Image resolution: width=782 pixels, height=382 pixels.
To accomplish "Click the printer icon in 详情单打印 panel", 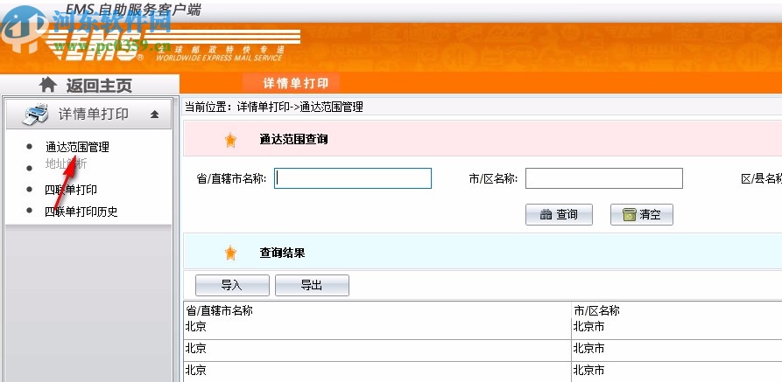I will (x=35, y=114).
